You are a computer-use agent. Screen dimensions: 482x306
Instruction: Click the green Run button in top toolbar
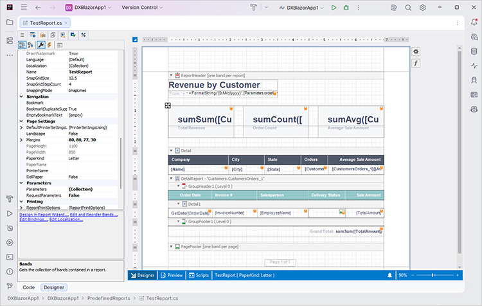click(334, 8)
